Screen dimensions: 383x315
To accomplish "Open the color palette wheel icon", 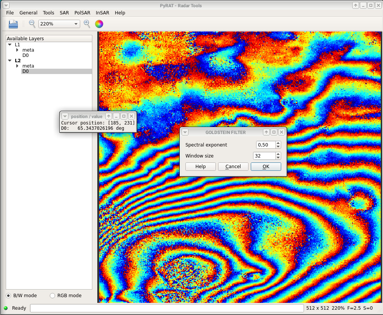I will click(x=99, y=24).
